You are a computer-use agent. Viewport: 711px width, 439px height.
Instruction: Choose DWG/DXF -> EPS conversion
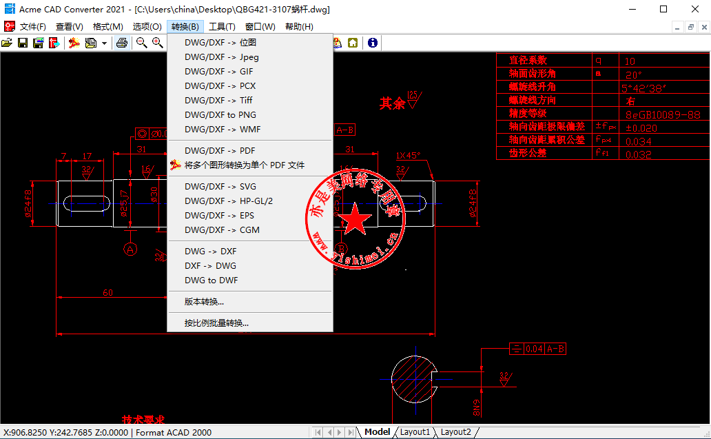pyautogui.click(x=250, y=216)
